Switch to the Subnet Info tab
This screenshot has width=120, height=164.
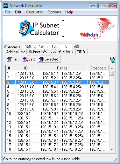[x=38, y=52]
